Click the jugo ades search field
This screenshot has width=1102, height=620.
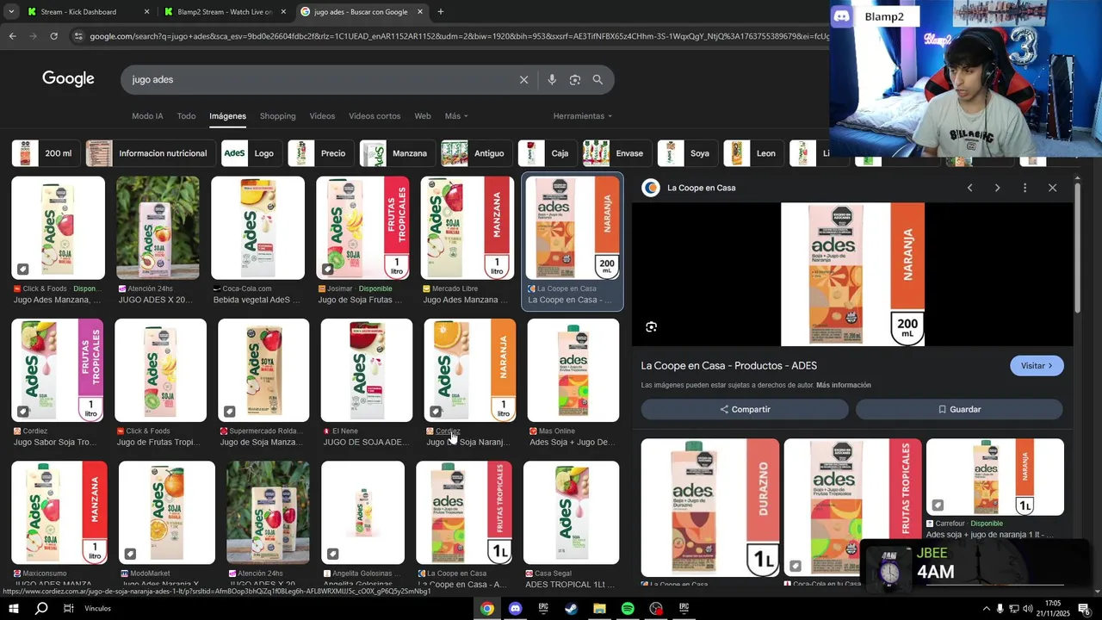coord(319,80)
